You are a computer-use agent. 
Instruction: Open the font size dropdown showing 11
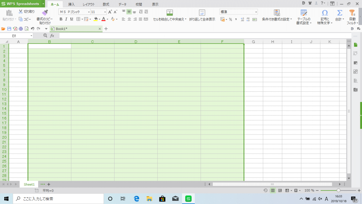click(105, 12)
